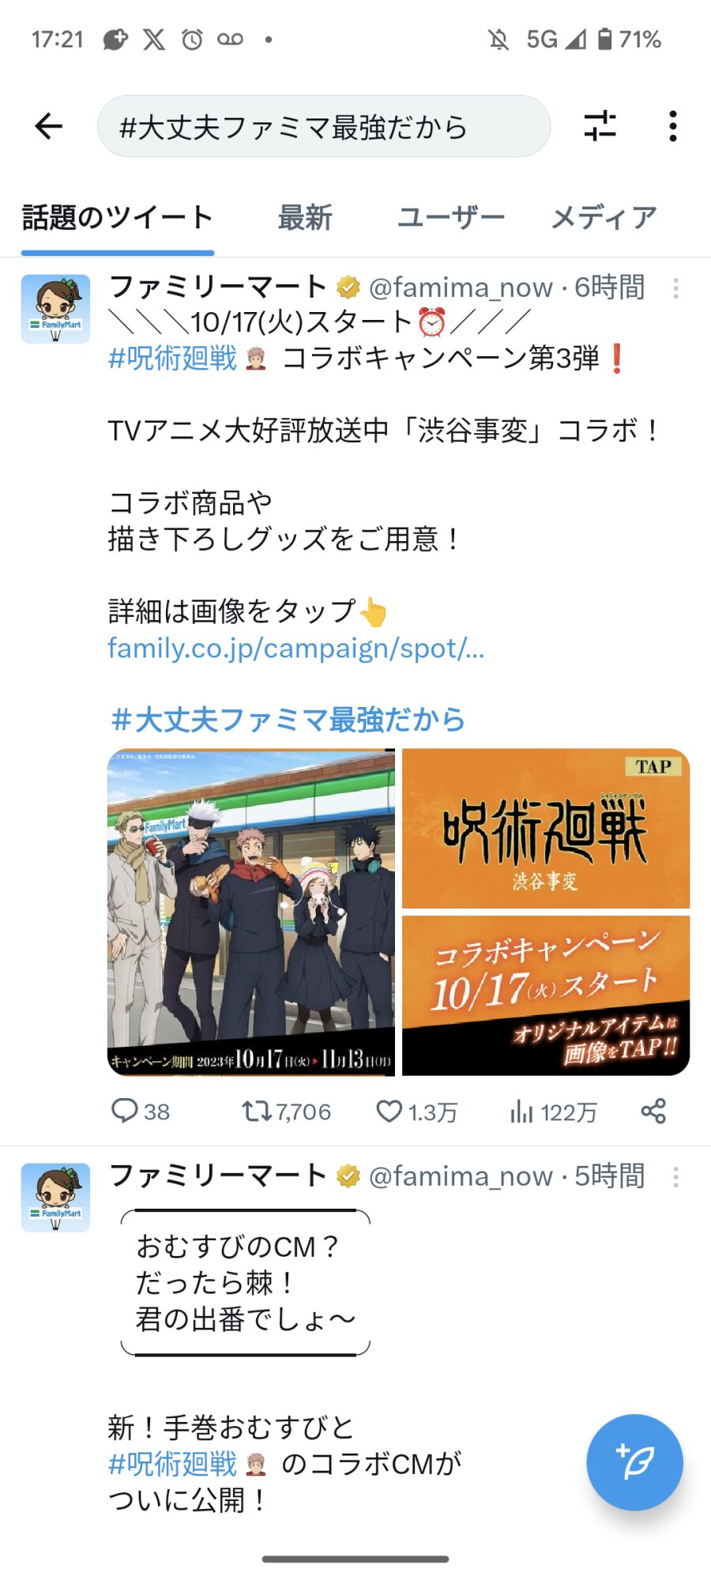Switch to the ユーザー tab
Image resolution: width=711 pixels, height=1580 pixels.
450,217
